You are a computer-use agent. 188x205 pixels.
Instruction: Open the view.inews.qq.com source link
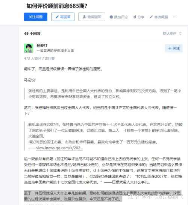click(59, 148)
